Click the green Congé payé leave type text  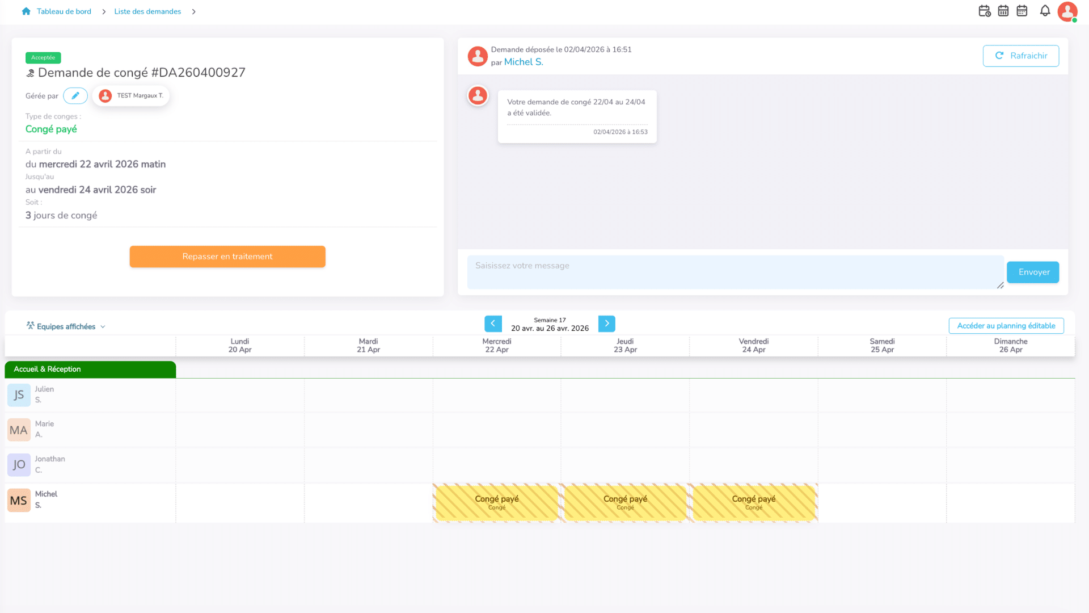[x=51, y=129]
